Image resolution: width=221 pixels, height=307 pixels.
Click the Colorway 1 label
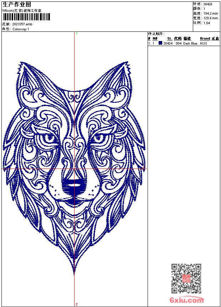[x=21, y=29]
